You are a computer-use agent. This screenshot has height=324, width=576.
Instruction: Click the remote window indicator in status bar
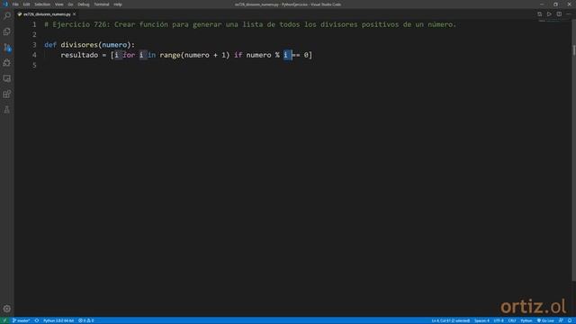(4, 320)
